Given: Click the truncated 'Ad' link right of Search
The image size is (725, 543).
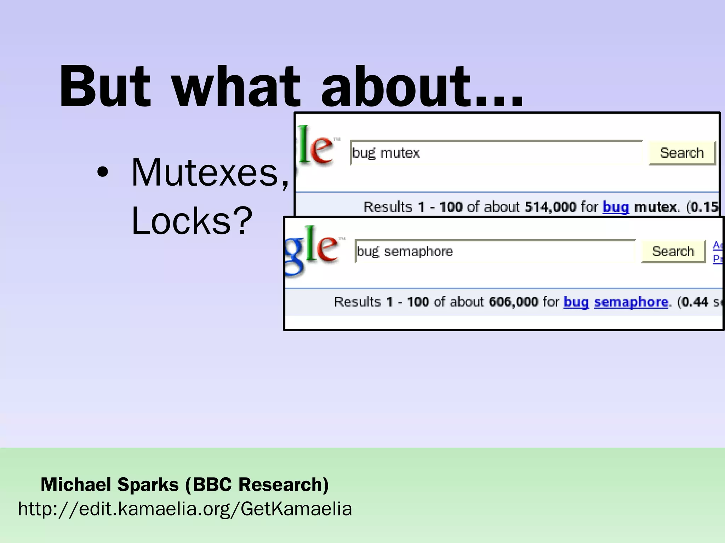Looking at the screenshot, I should [x=718, y=245].
